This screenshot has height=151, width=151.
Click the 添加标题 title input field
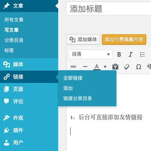(109, 9)
